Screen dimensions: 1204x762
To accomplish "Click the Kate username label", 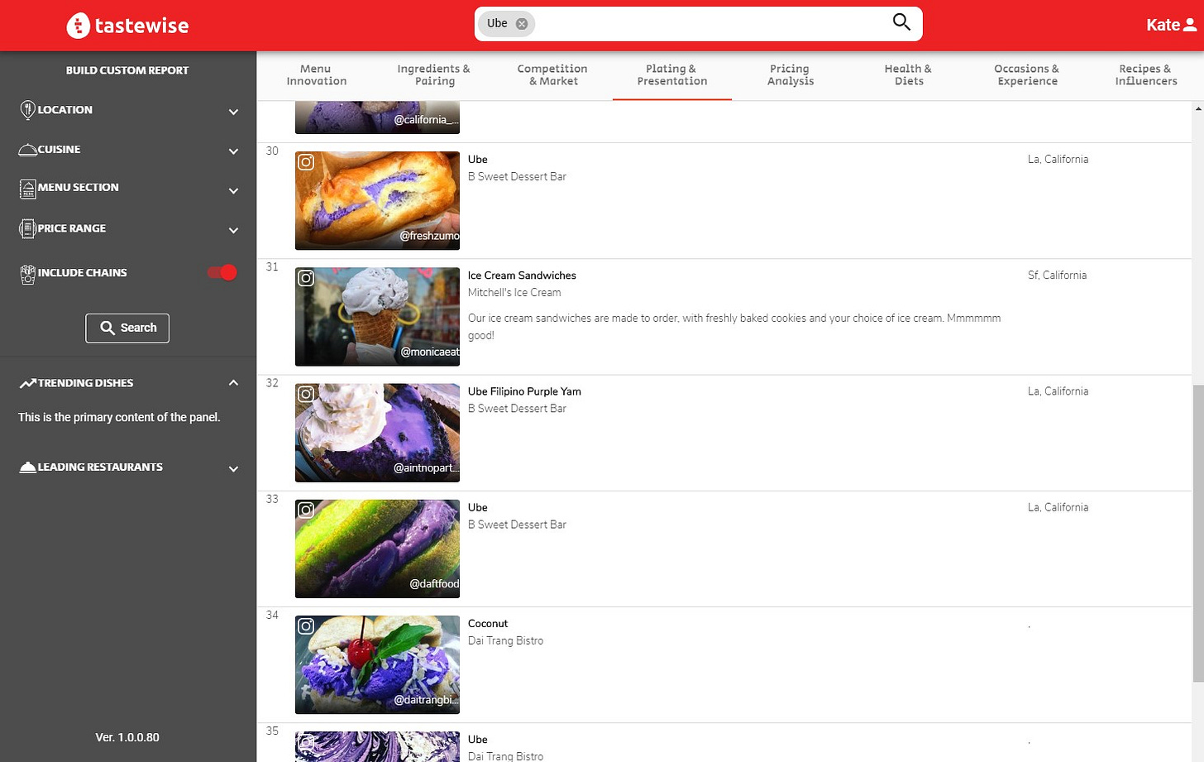I will coord(1163,25).
